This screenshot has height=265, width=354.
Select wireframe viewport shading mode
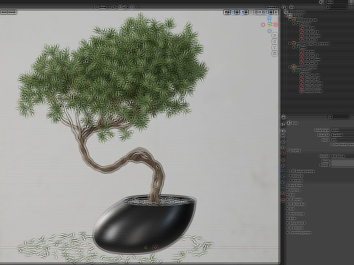point(256,12)
